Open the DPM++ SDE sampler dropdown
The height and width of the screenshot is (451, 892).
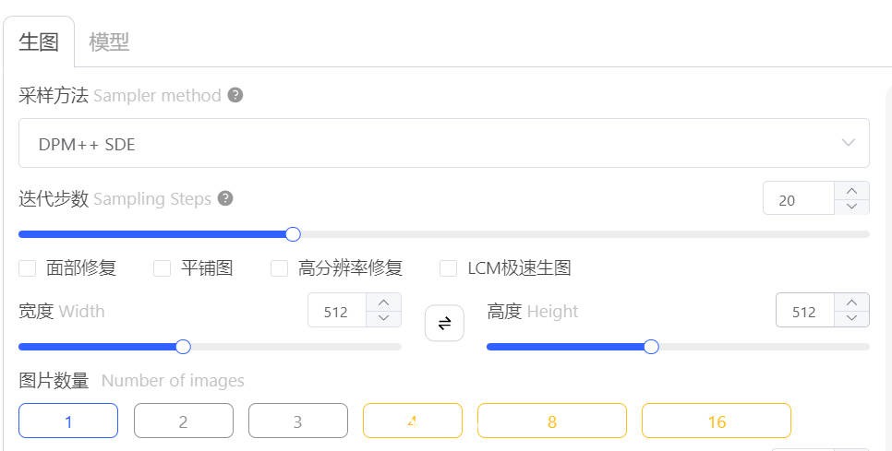click(444, 143)
